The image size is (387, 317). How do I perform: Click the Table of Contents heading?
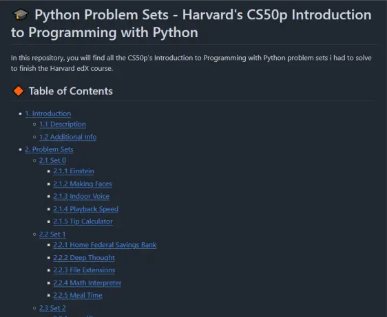pos(71,91)
